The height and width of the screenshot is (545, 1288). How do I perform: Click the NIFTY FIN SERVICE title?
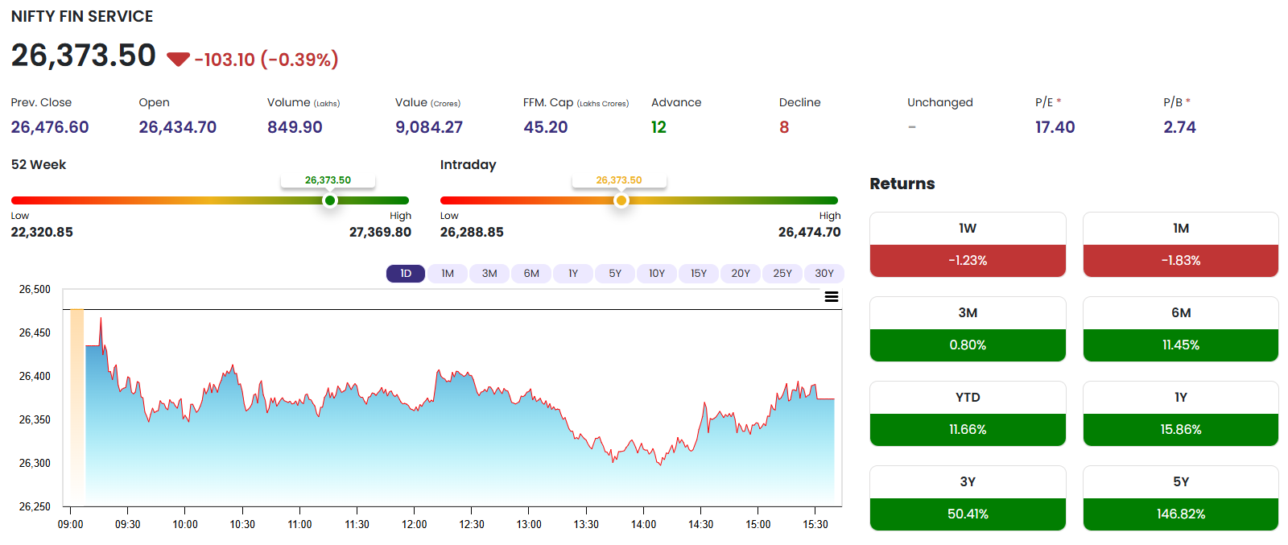[82, 16]
